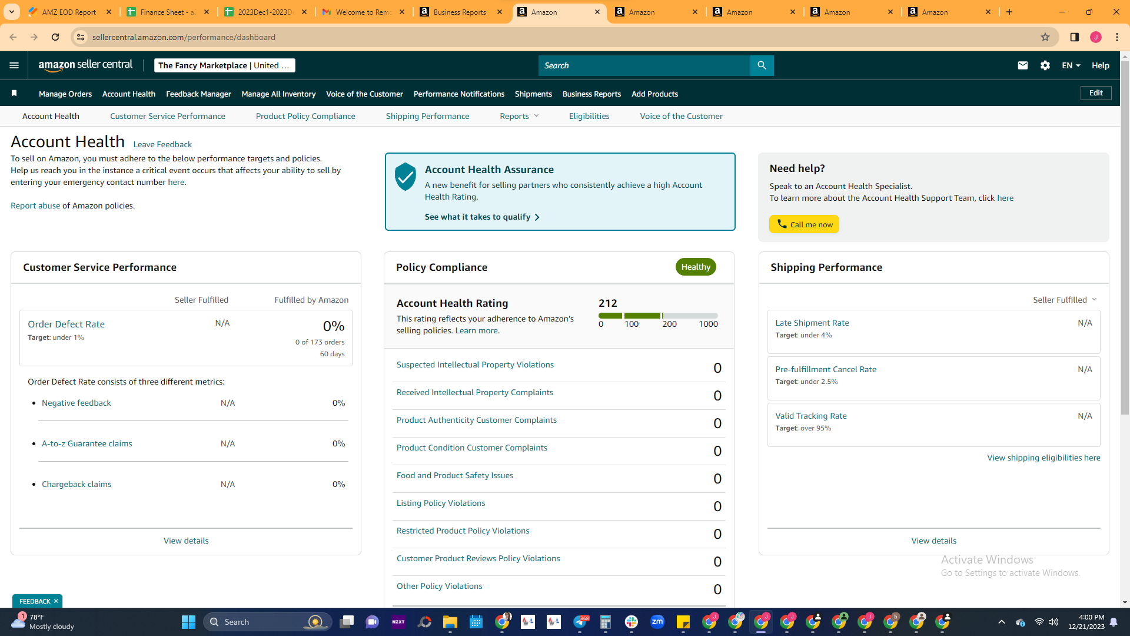The width and height of the screenshot is (1130, 636).
Task: Bookmark this page with the star icon
Action: [1045, 37]
